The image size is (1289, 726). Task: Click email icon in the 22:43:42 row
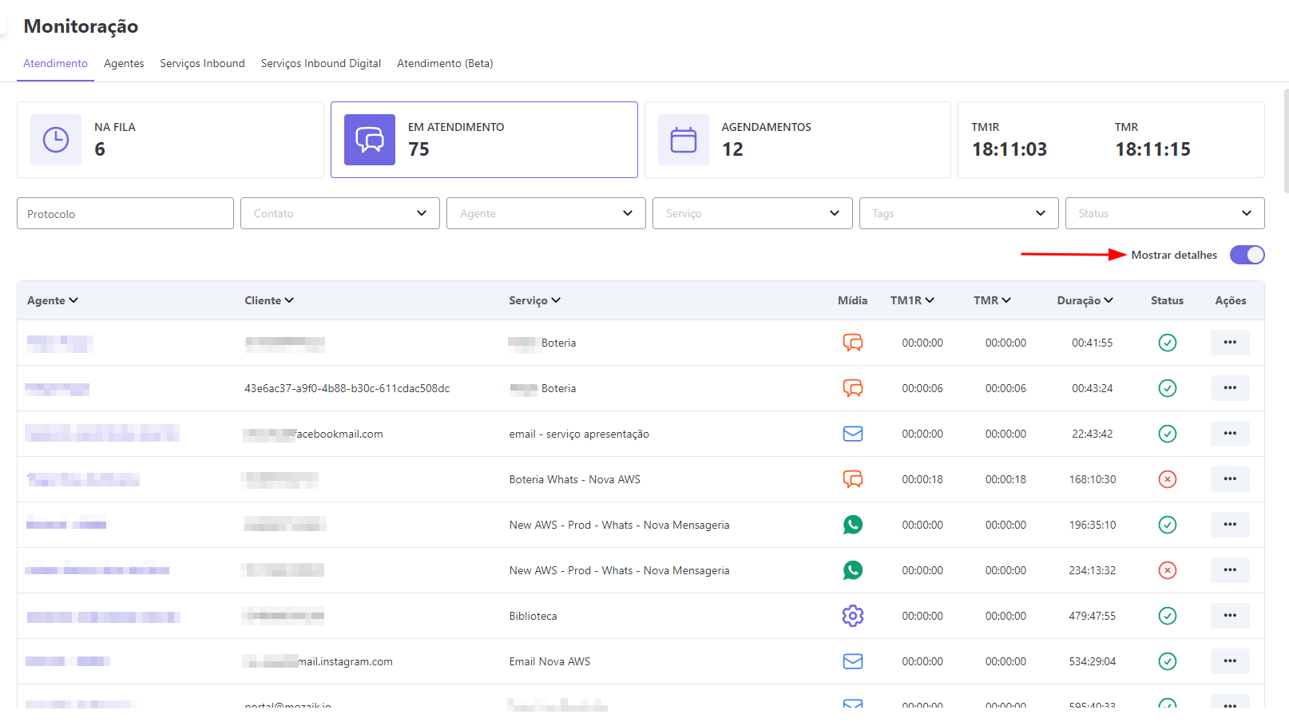pos(853,434)
